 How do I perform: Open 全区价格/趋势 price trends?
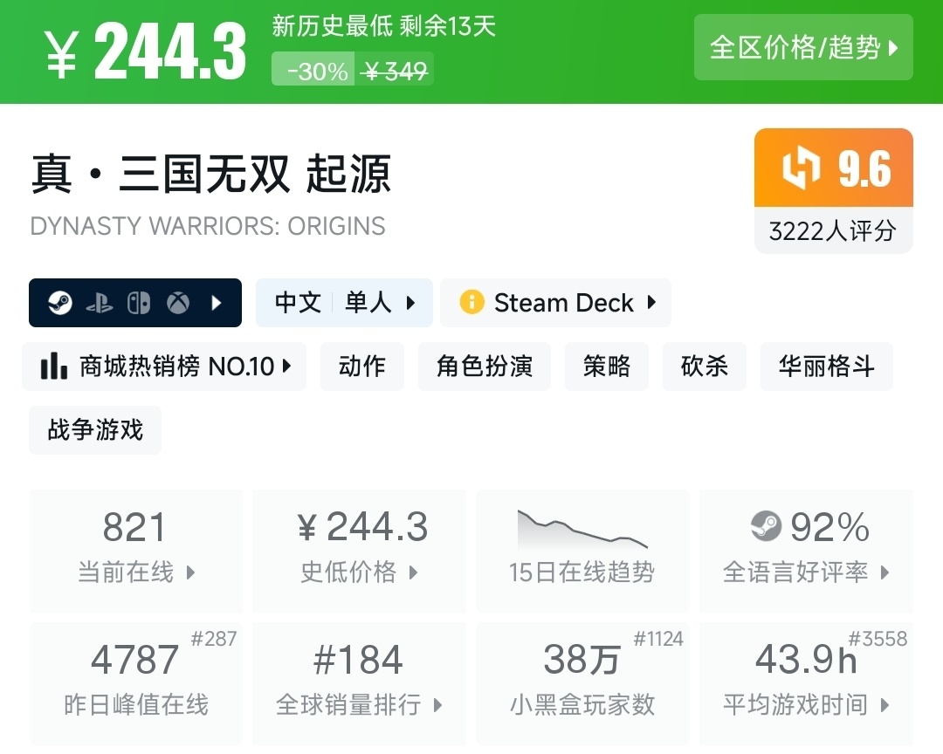point(803,47)
